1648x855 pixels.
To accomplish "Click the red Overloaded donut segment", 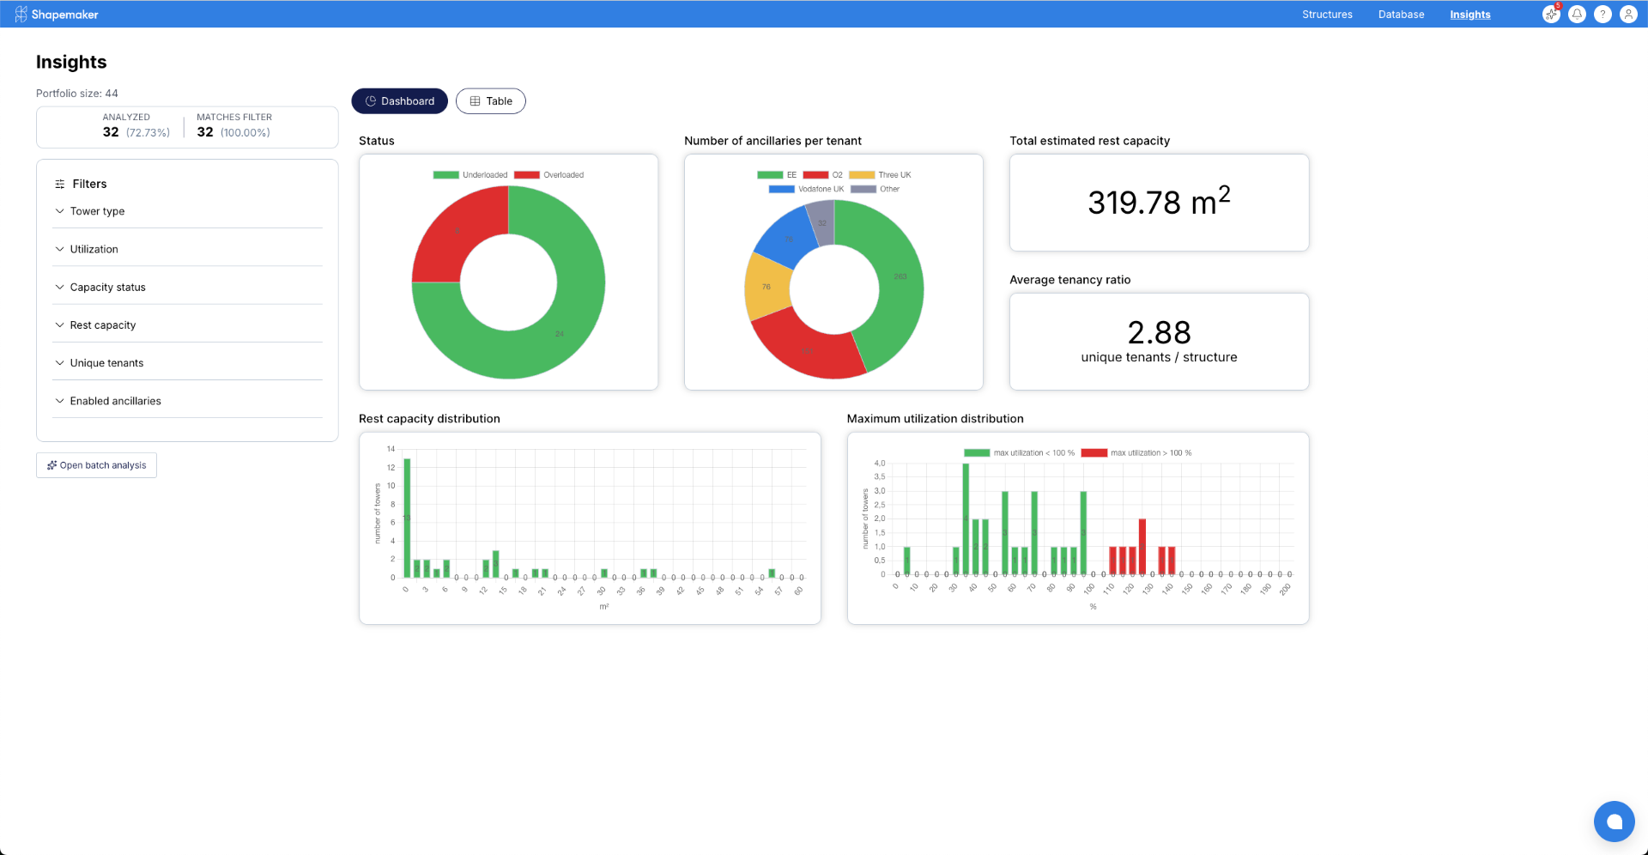I will coord(459,230).
